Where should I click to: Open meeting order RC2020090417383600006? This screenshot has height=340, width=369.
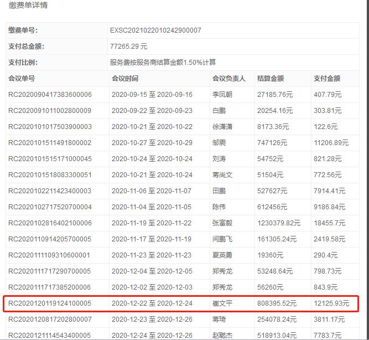click(x=50, y=95)
